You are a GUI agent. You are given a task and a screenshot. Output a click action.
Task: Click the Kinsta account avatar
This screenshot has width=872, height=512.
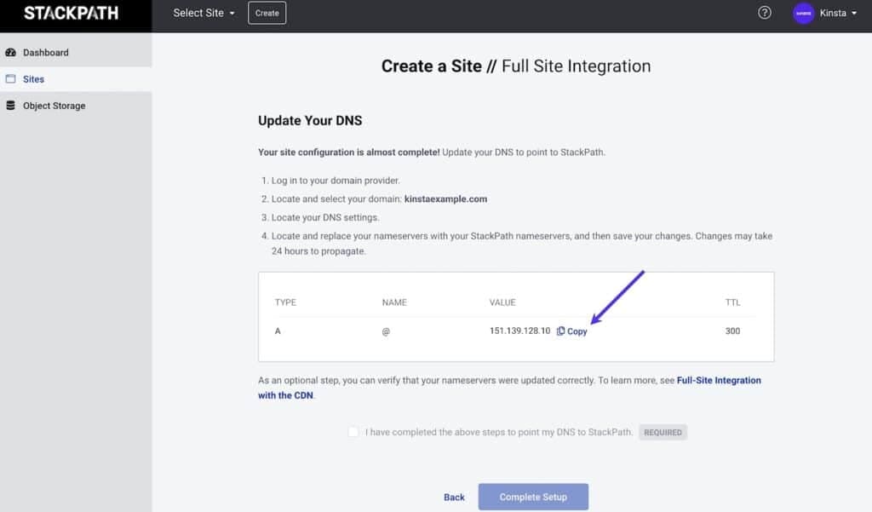pyautogui.click(x=803, y=14)
